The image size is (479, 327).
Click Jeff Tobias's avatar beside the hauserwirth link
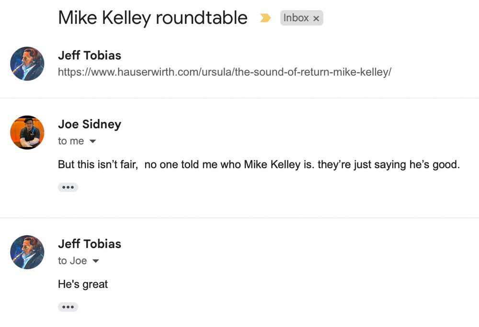(x=27, y=64)
